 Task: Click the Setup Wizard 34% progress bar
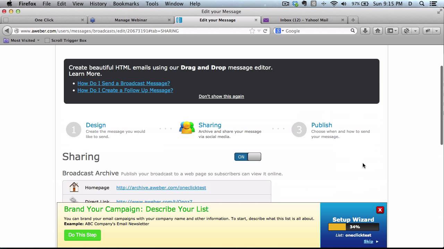click(353, 227)
